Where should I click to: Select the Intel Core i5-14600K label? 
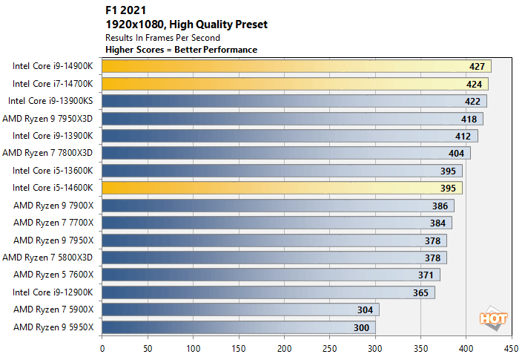[53, 188]
